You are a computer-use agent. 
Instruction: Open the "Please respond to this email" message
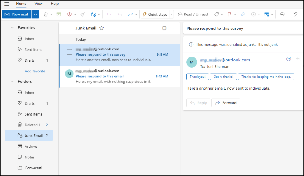[x=100, y=76]
